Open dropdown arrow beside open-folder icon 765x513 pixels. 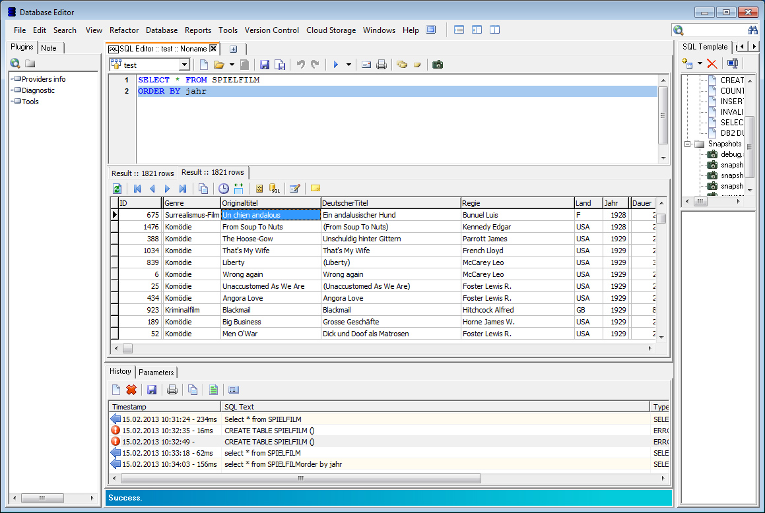(x=232, y=65)
